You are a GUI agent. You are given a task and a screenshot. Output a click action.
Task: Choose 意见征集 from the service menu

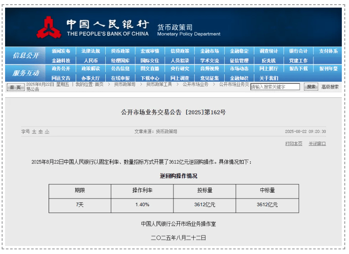pyautogui.click(x=209, y=78)
